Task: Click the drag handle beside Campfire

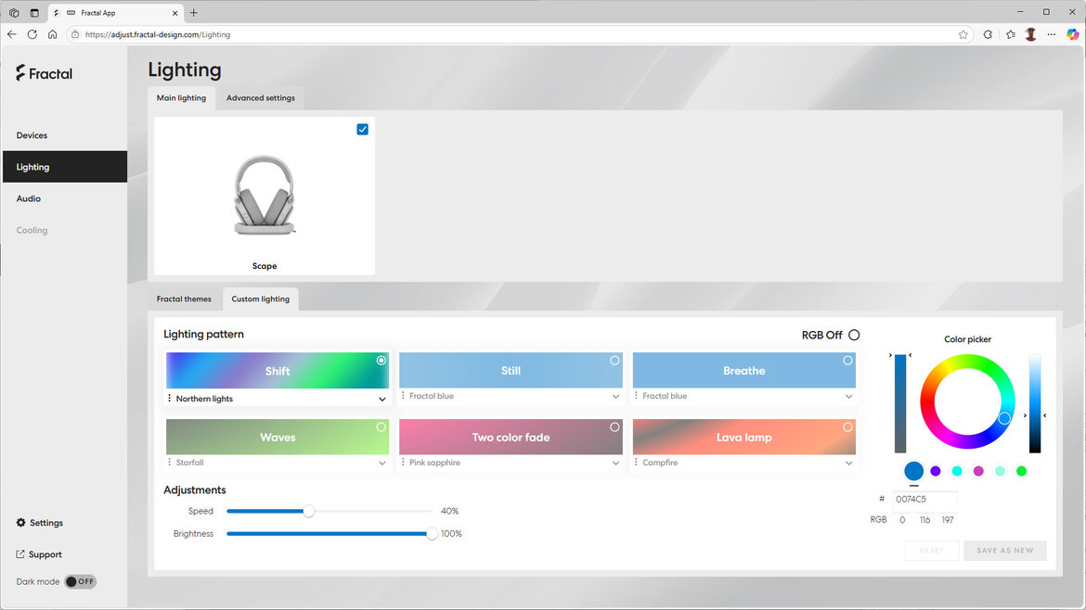Action: click(636, 462)
